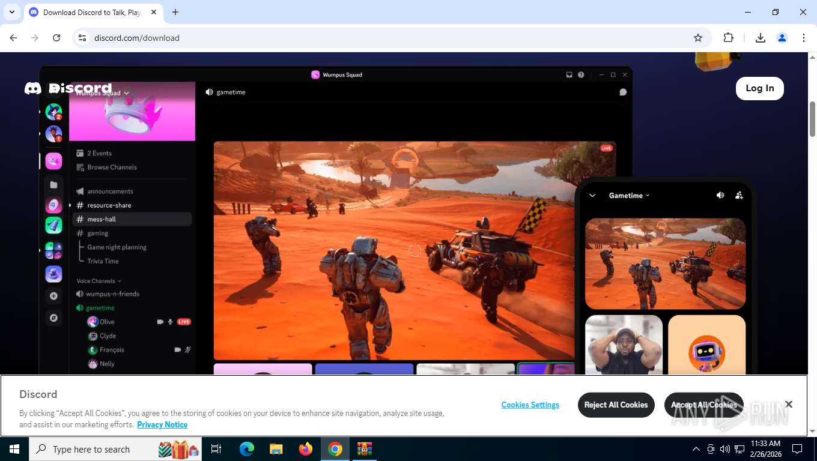
Task: Click the pink Wumpus Squad server icon
Action: 53,161
